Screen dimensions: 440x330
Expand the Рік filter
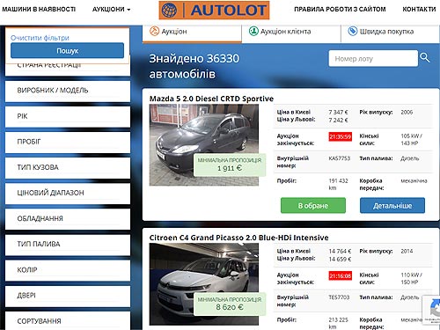point(68,117)
